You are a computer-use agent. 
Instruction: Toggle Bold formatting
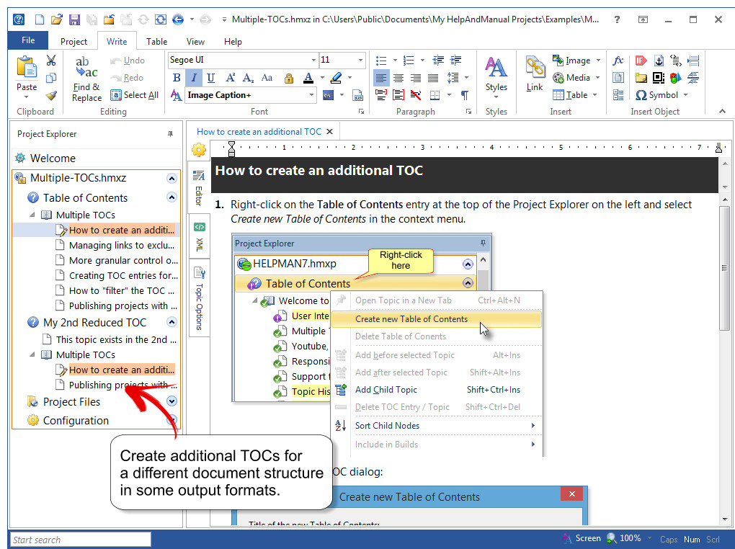tap(177, 78)
